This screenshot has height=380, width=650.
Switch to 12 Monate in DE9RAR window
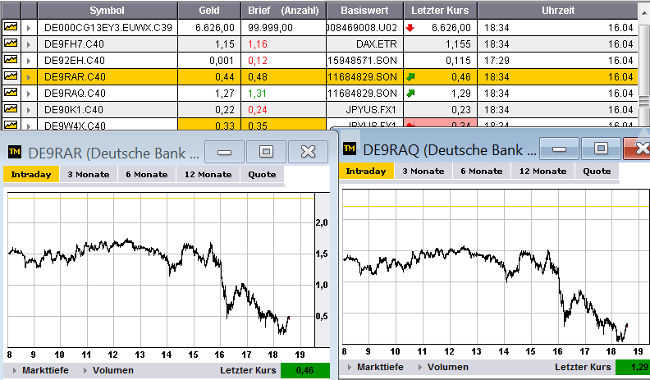pos(208,175)
